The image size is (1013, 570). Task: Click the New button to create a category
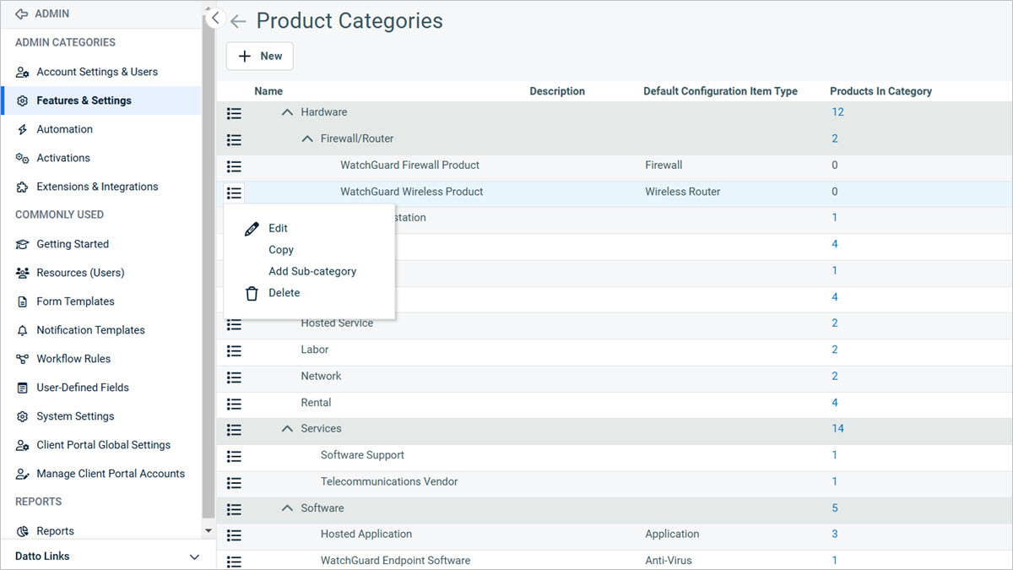259,56
